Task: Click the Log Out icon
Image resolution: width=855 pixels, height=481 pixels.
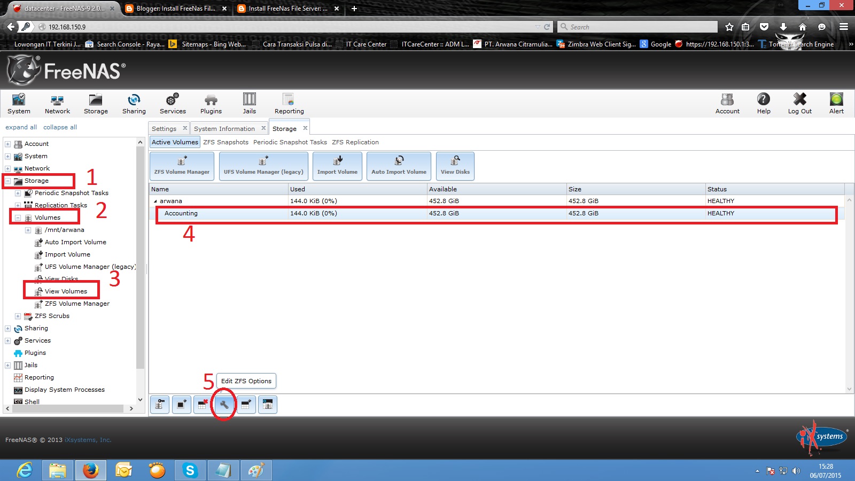Action: click(x=799, y=104)
